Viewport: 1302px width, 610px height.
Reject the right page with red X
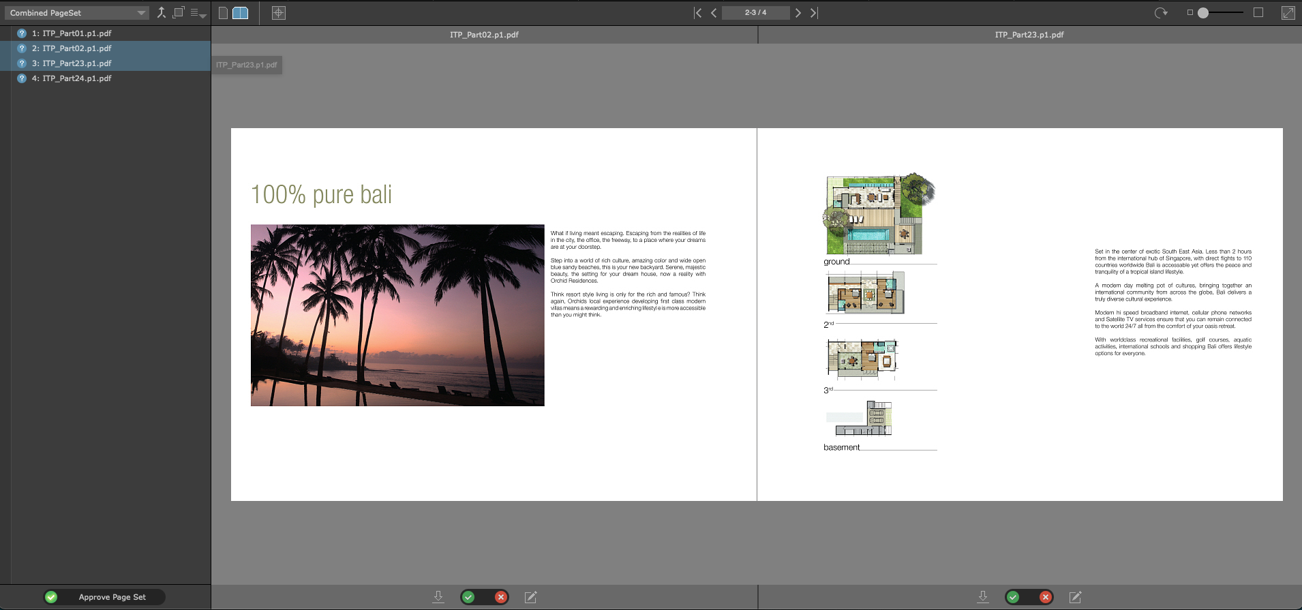[x=1046, y=597]
